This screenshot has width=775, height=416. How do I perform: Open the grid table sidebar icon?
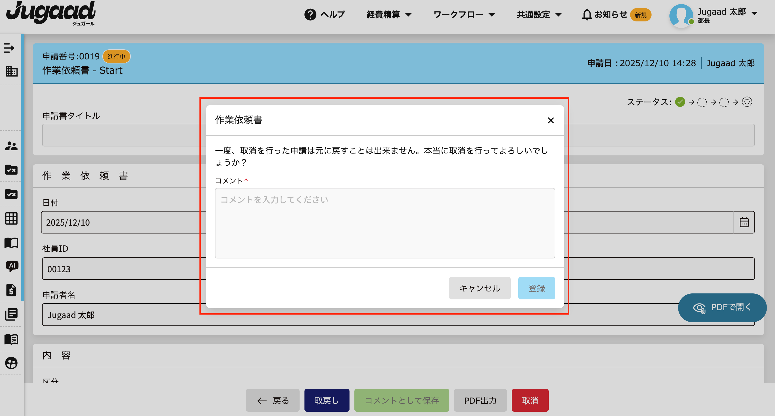pyautogui.click(x=11, y=219)
